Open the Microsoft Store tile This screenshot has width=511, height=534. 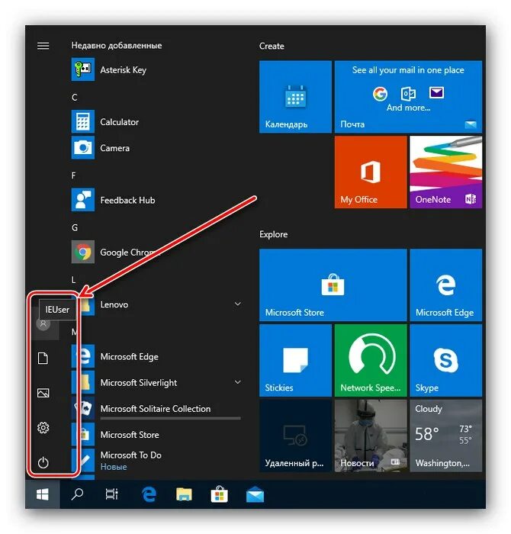point(333,285)
